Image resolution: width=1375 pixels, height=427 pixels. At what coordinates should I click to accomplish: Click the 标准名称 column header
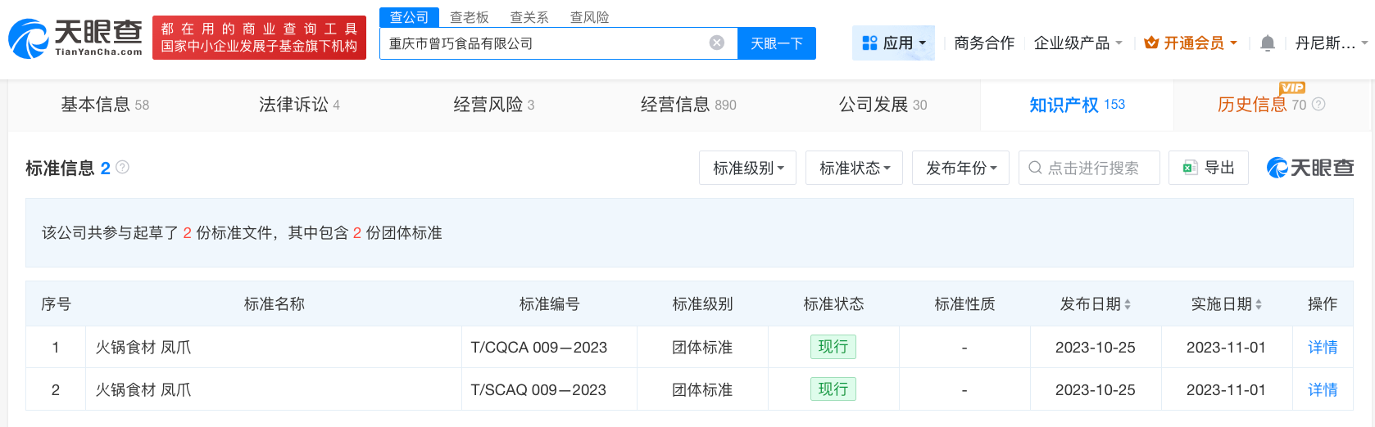click(275, 304)
